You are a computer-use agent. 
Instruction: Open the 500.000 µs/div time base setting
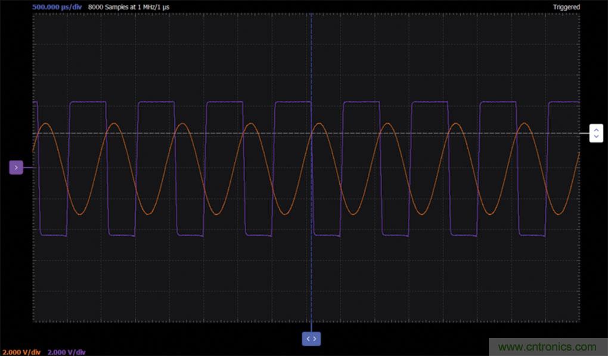point(57,7)
